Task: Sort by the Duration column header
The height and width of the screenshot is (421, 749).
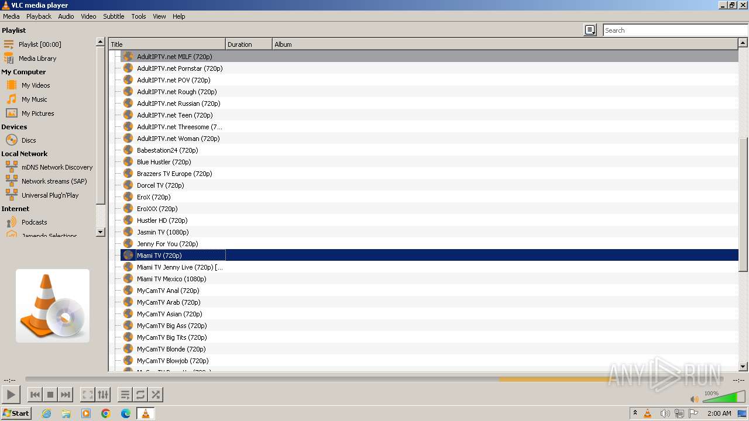Action: tap(249, 44)
